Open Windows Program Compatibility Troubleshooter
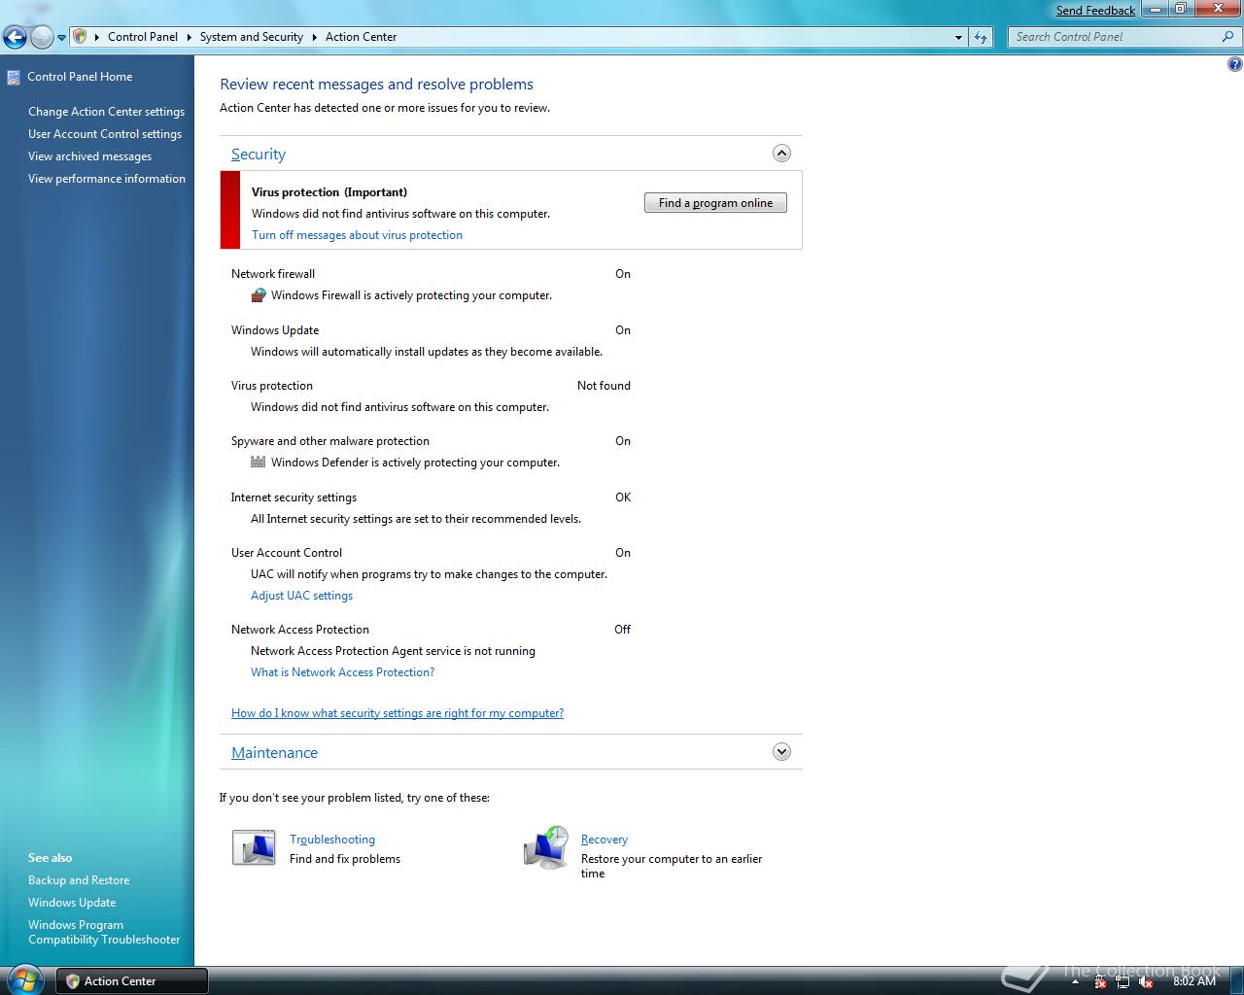Screen dimensions: 1244x995 click(104, 932)
